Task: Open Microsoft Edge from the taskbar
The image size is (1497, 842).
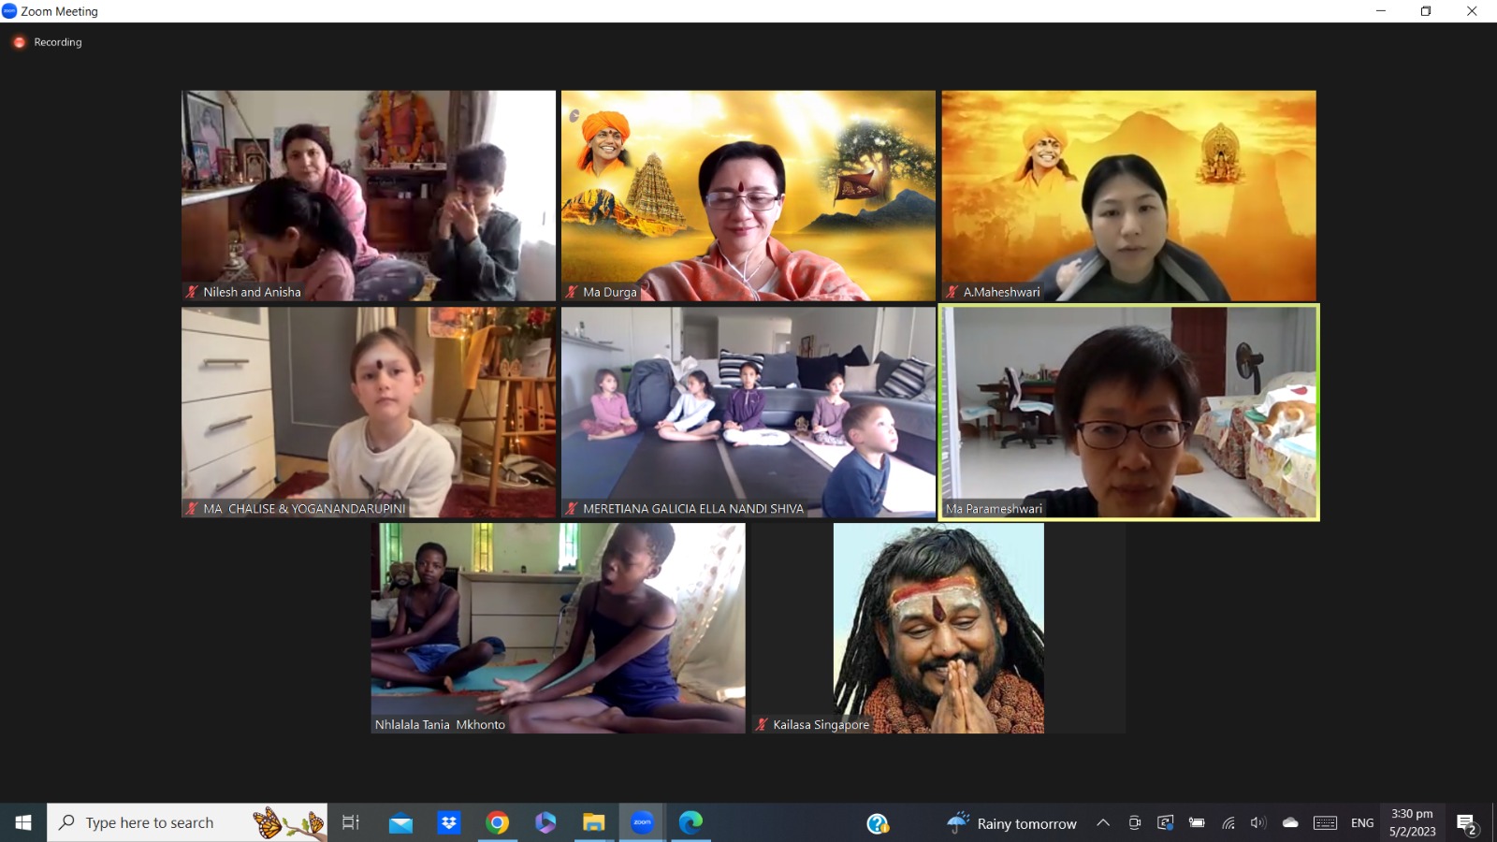Action: (x=690, y=822)
